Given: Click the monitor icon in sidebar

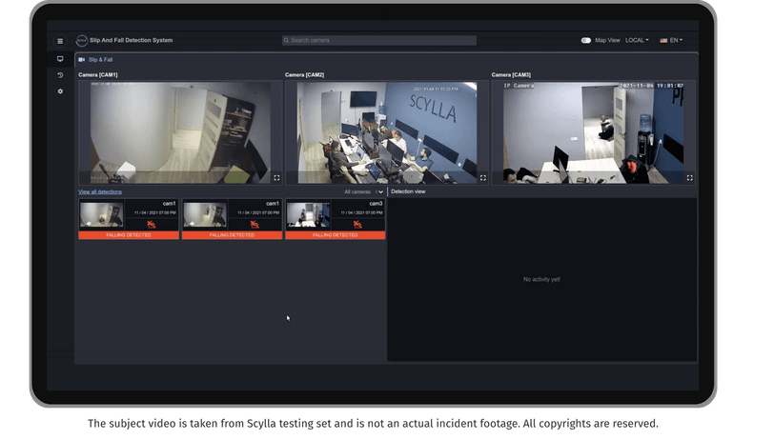Looking at the screenshot, I should point(60,59).
